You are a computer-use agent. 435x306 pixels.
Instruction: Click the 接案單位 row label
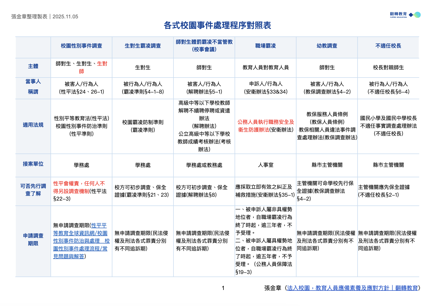point(33,164)
